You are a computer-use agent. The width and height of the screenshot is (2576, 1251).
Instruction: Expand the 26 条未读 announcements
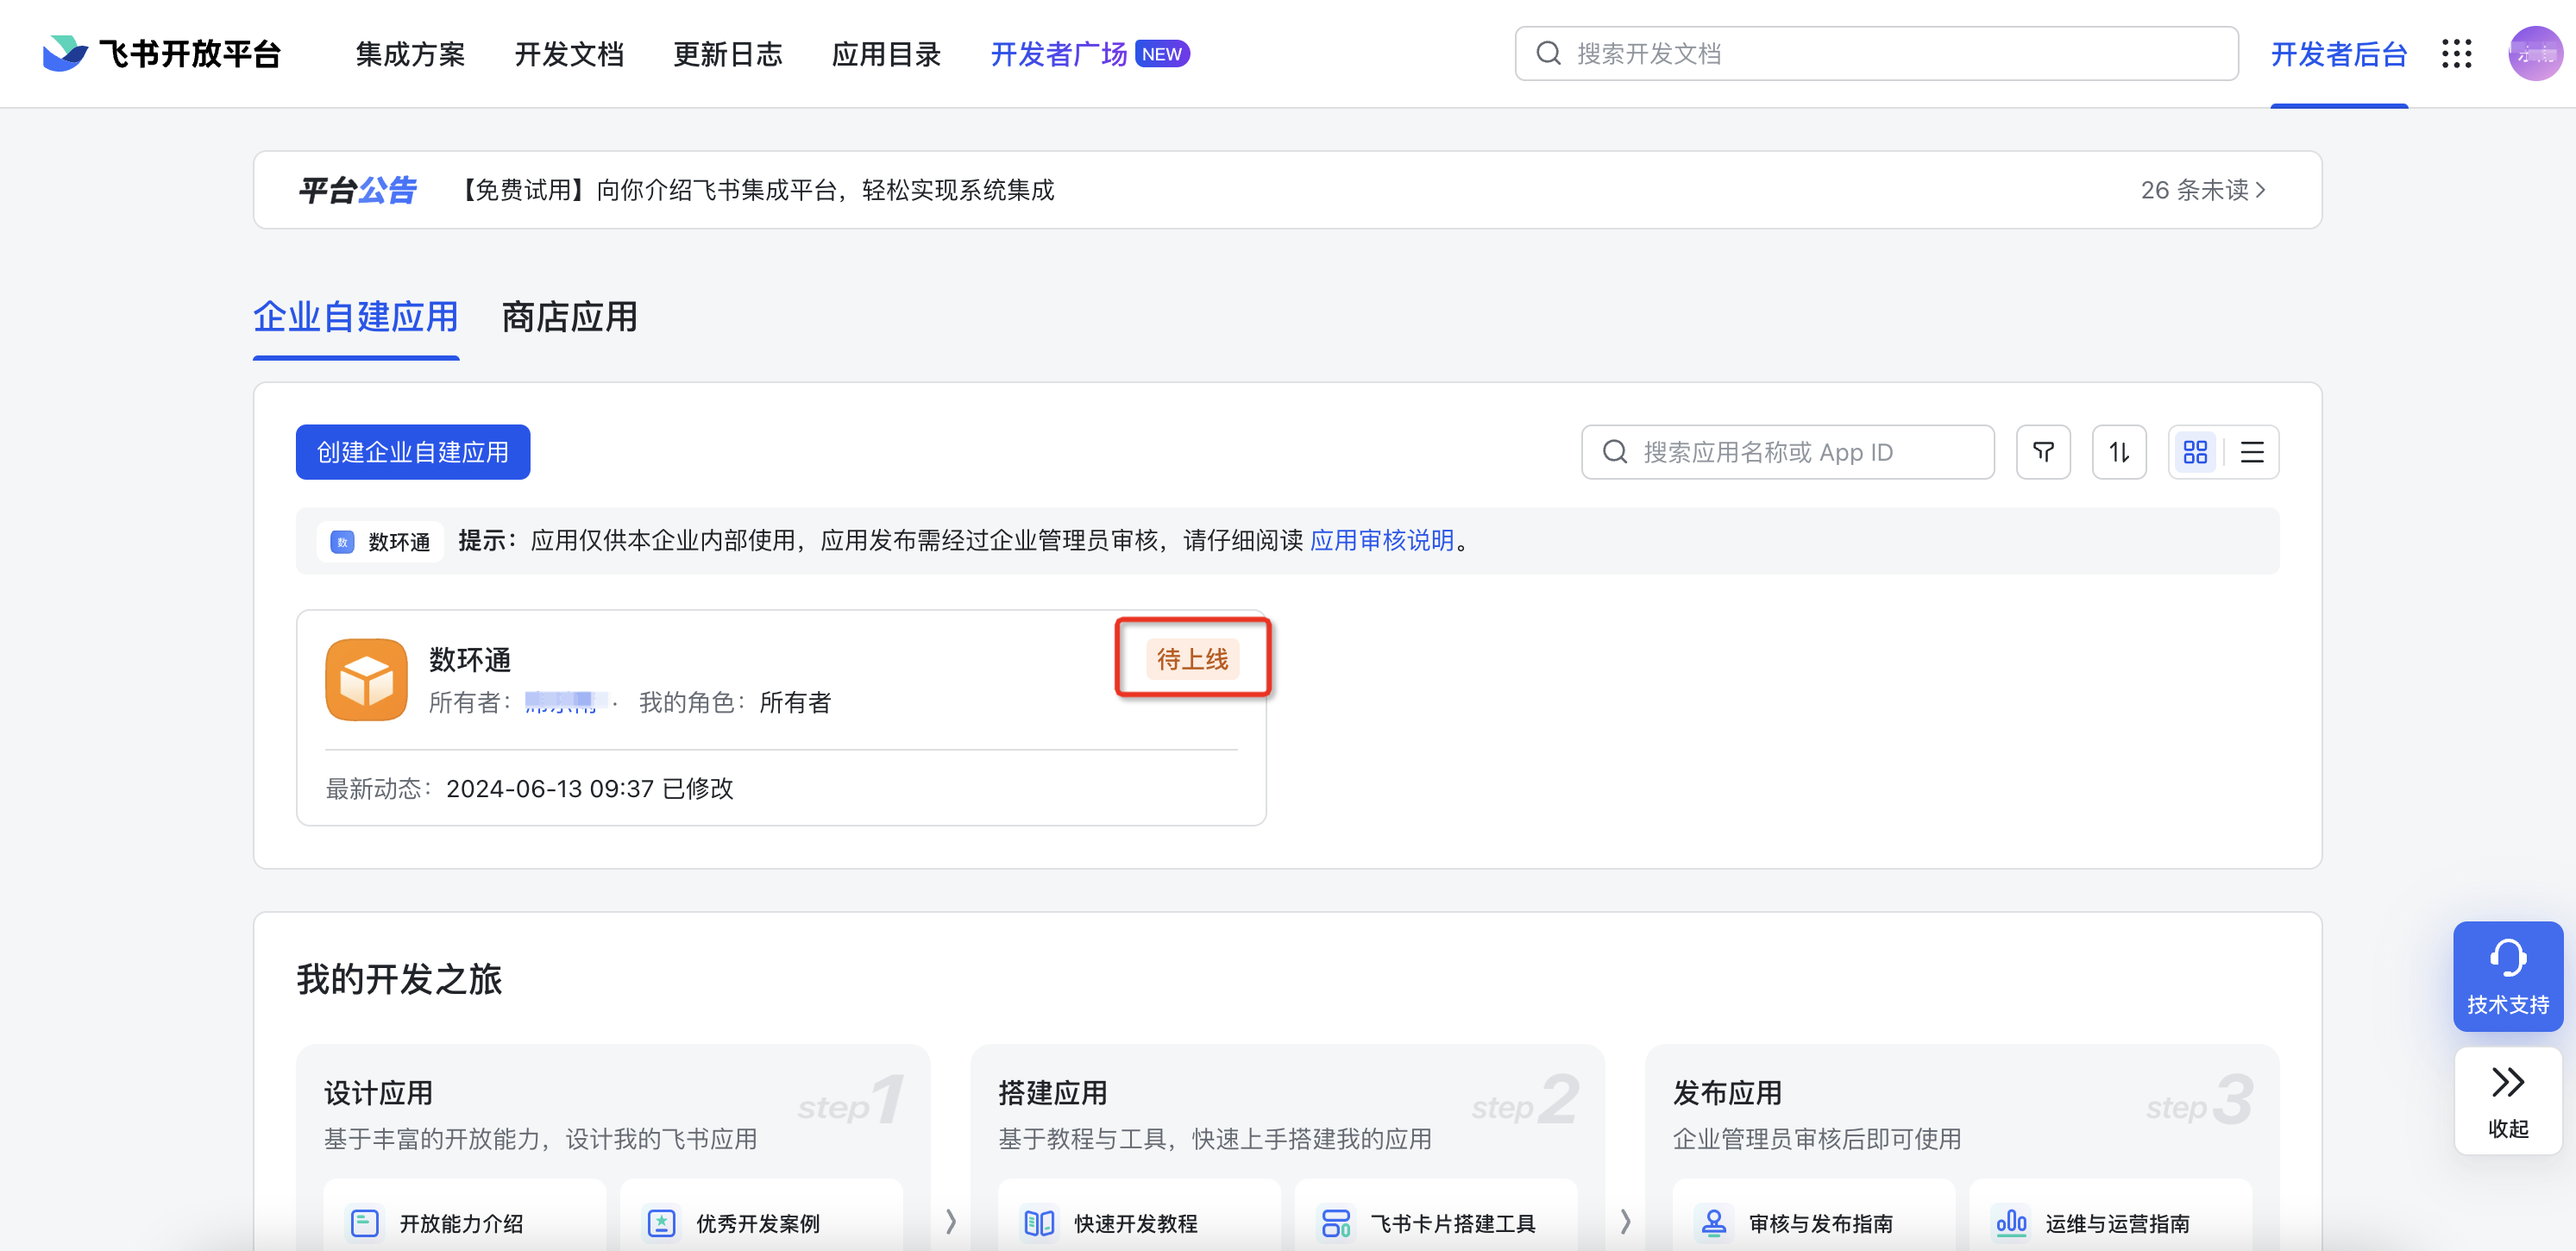2203,190
